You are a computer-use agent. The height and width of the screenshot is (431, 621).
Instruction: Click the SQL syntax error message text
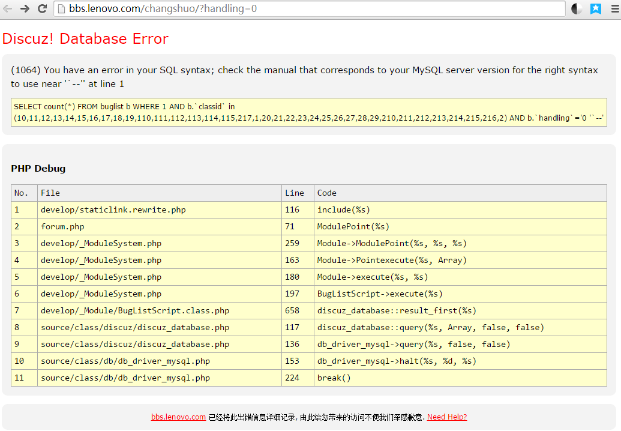pos(304,77)
